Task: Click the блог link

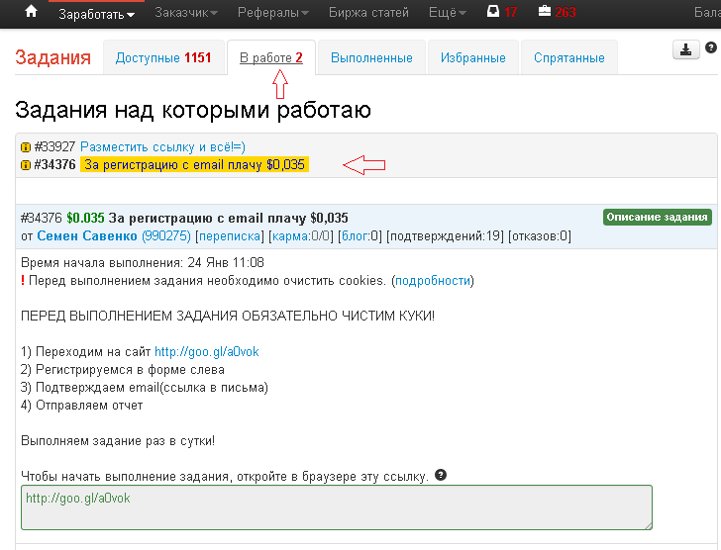Action: [356, 236]
